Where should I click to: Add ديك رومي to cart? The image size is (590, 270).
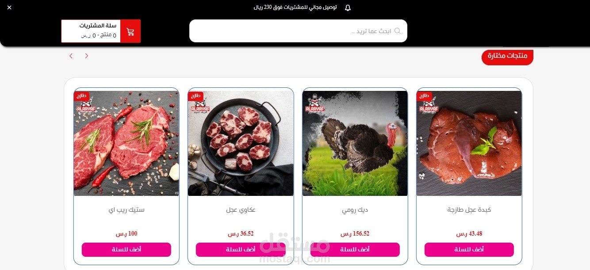pyautogui.click(x=355, y=249)
